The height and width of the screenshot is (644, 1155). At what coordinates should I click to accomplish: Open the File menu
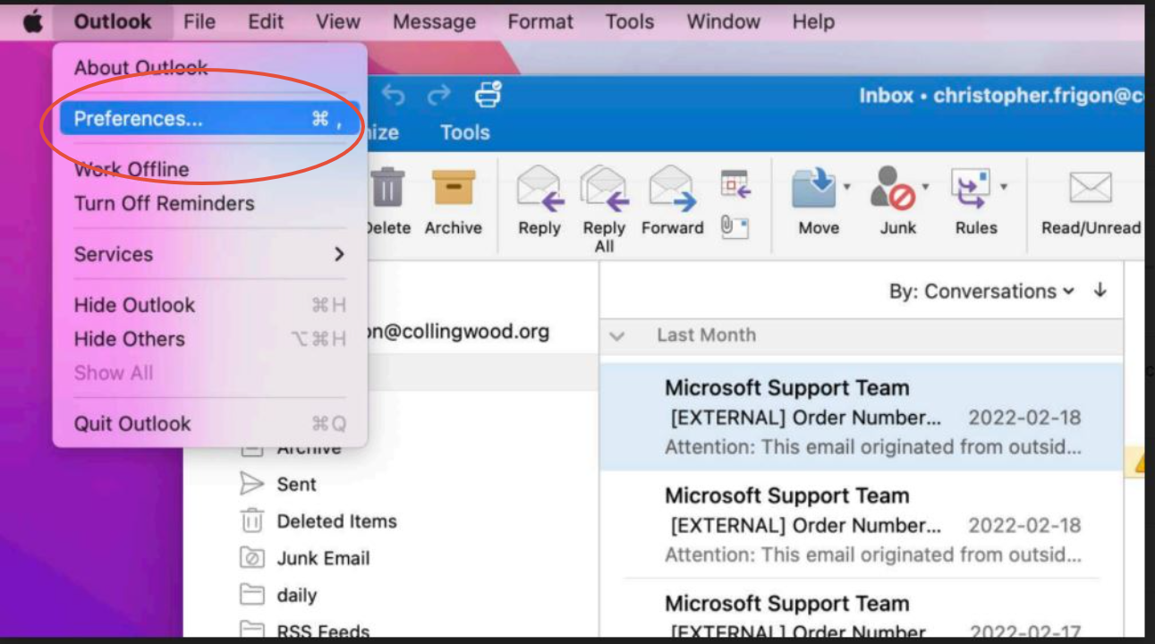point(200,21)
